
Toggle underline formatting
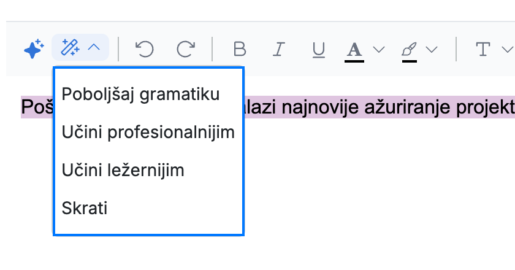(319, 50)
